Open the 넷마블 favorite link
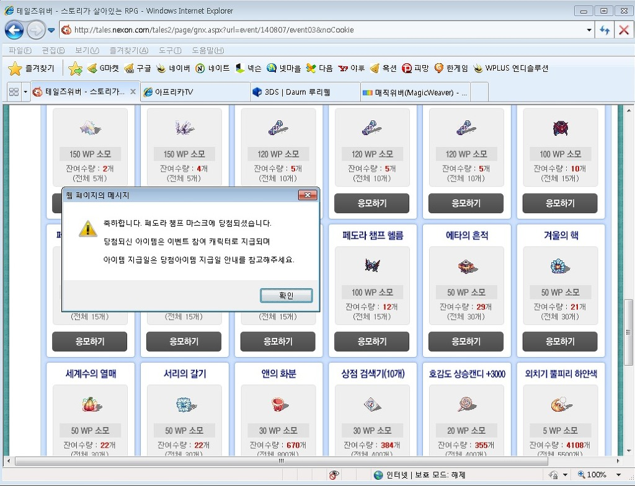Screen dimensions: 635x486 pos(284,68)
